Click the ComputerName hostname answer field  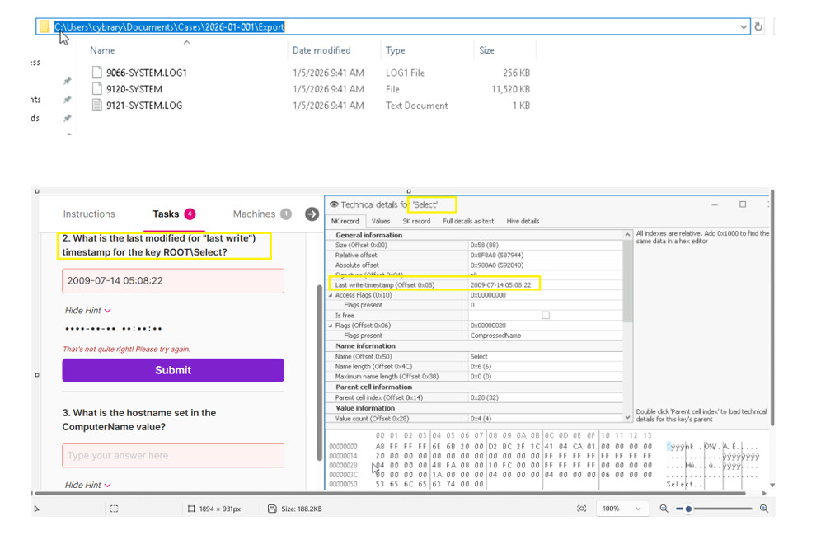click(173, 456)
